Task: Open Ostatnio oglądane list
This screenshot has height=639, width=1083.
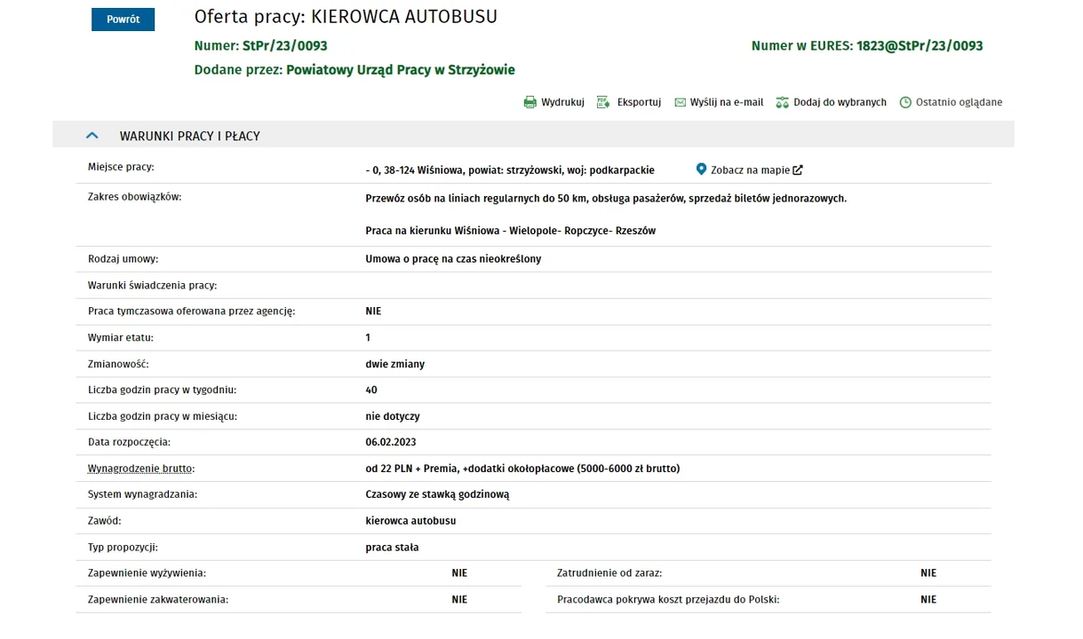Action: coord(959,102)
